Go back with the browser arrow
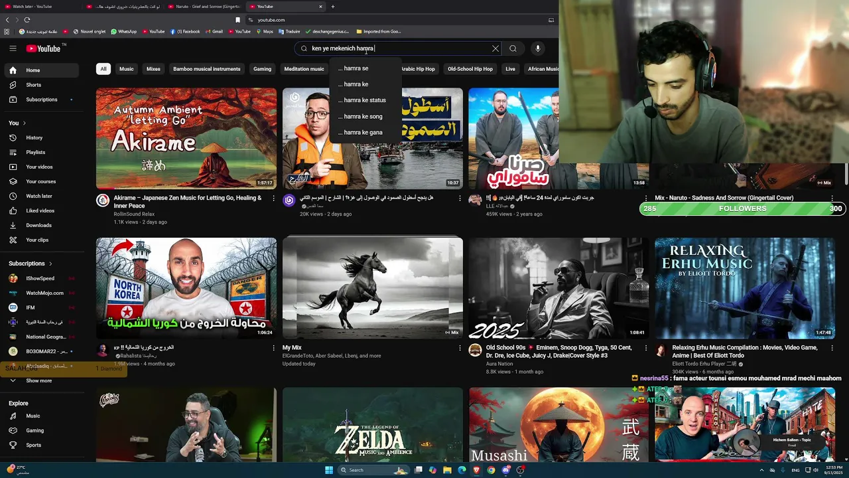 pos(7,20)
